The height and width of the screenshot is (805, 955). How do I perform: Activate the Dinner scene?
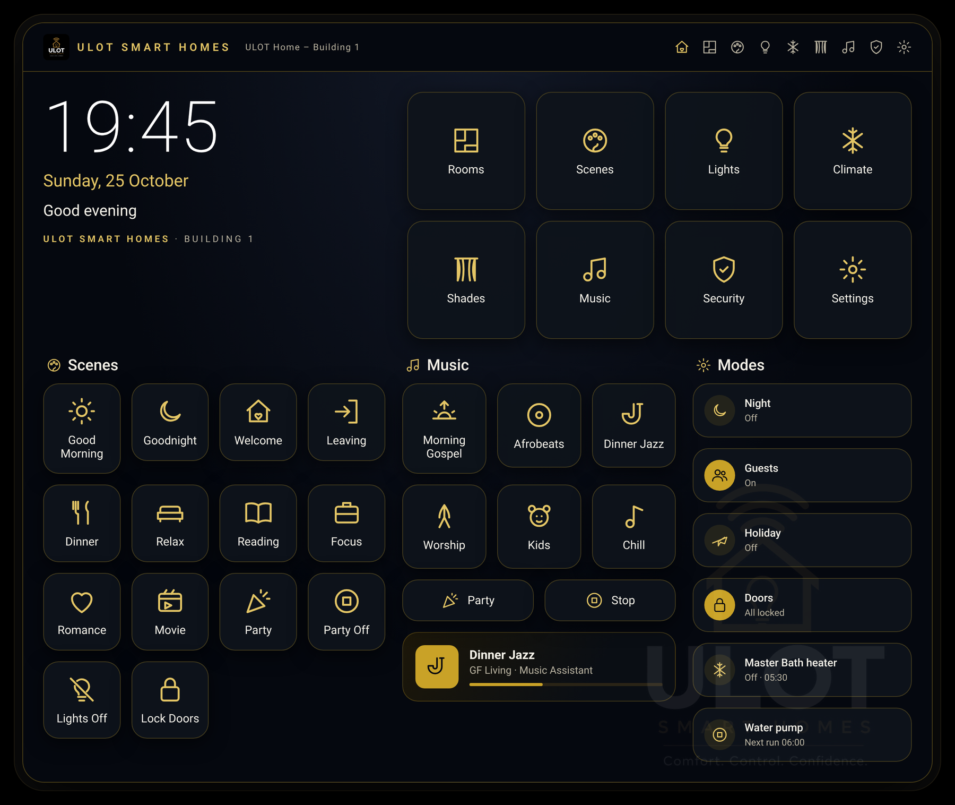(x=82, y=523)
